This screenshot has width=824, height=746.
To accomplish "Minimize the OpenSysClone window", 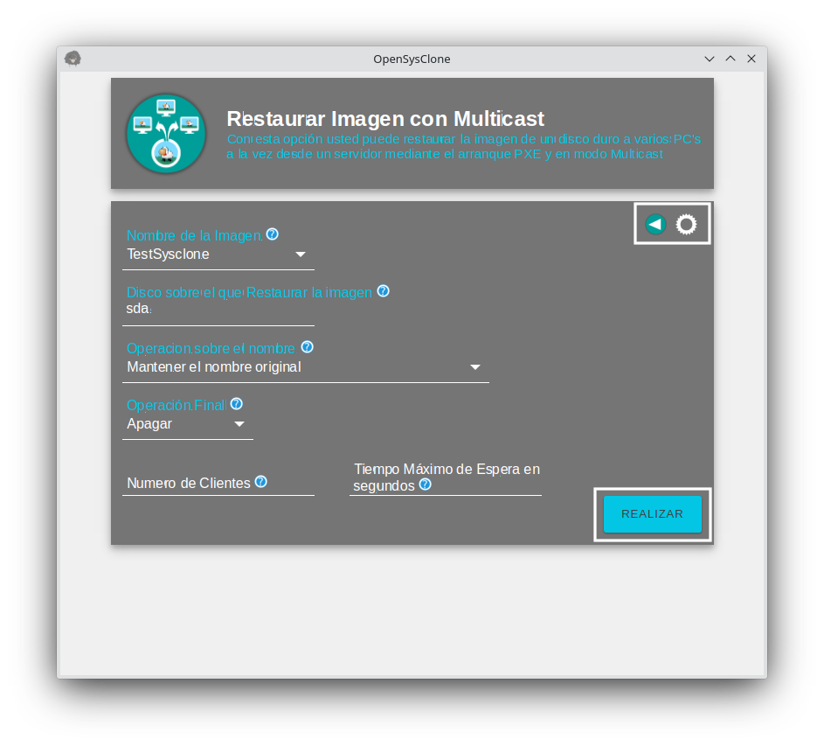I will 710,59.
